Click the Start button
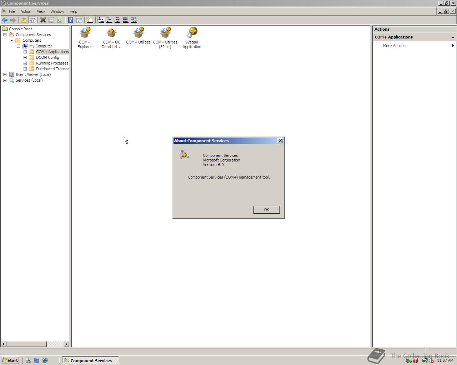The image size is (457, 365). [x=10, y=360]
